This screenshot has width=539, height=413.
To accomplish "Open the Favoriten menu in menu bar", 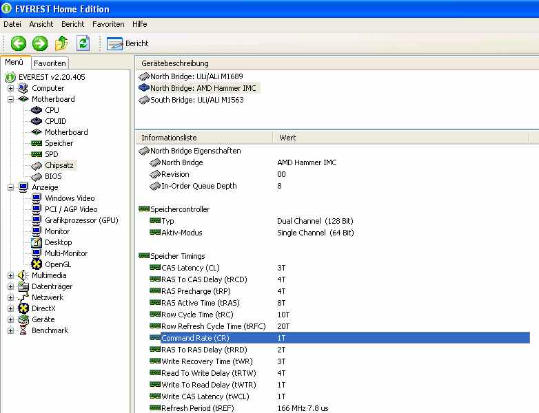I will pyautogui.click(x=108, y=24).
